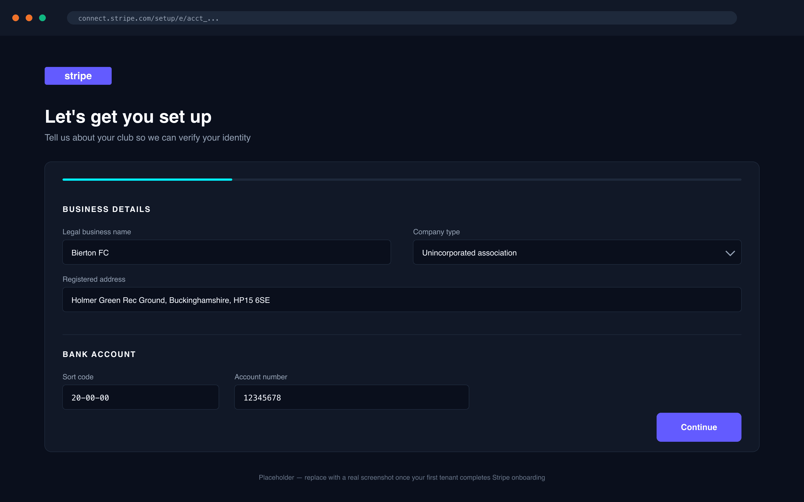Click the placeholder footer note text

pos(402,477)
